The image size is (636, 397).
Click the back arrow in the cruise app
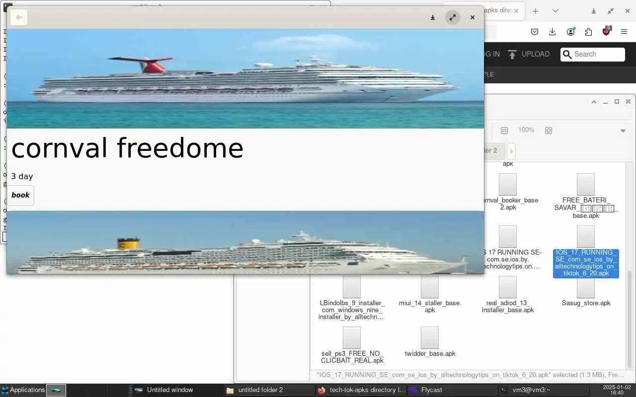tap(18, 17)
